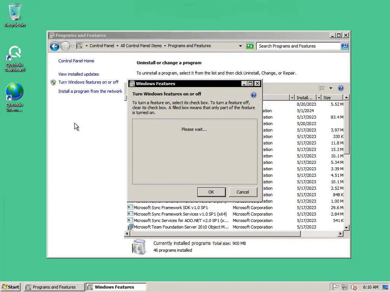Click the Windows Features title bar icon
Screen dimensions: 390x292
[132, 84]
